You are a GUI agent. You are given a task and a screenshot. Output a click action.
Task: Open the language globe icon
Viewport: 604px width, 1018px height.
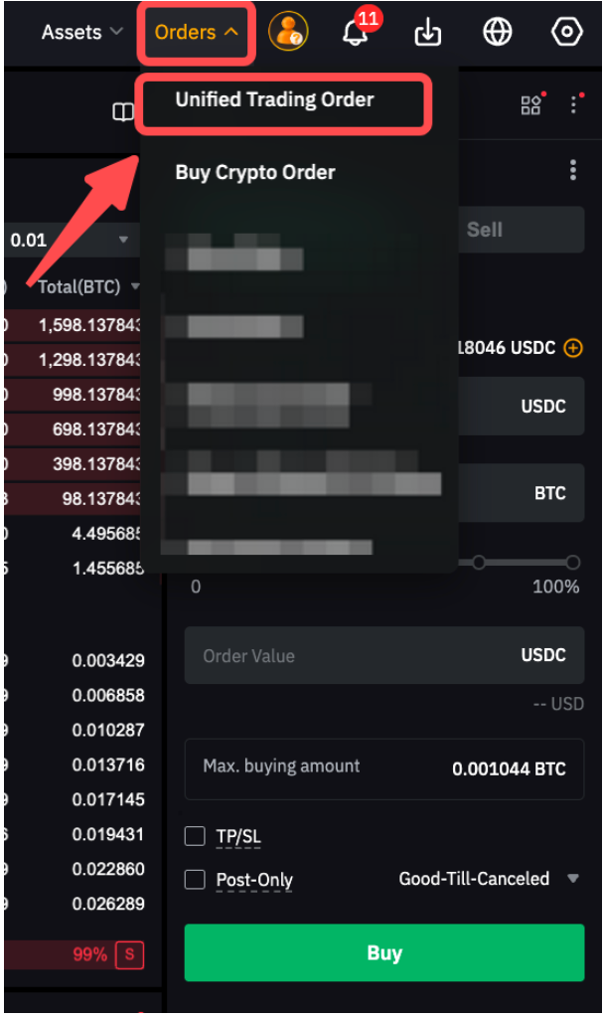[498, 31]
